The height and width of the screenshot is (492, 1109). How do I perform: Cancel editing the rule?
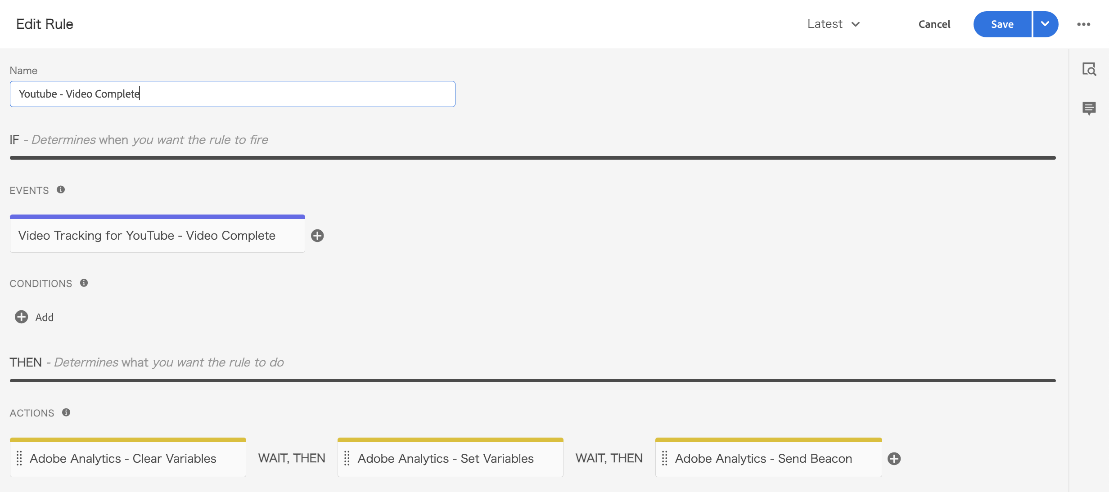[934, 24]
